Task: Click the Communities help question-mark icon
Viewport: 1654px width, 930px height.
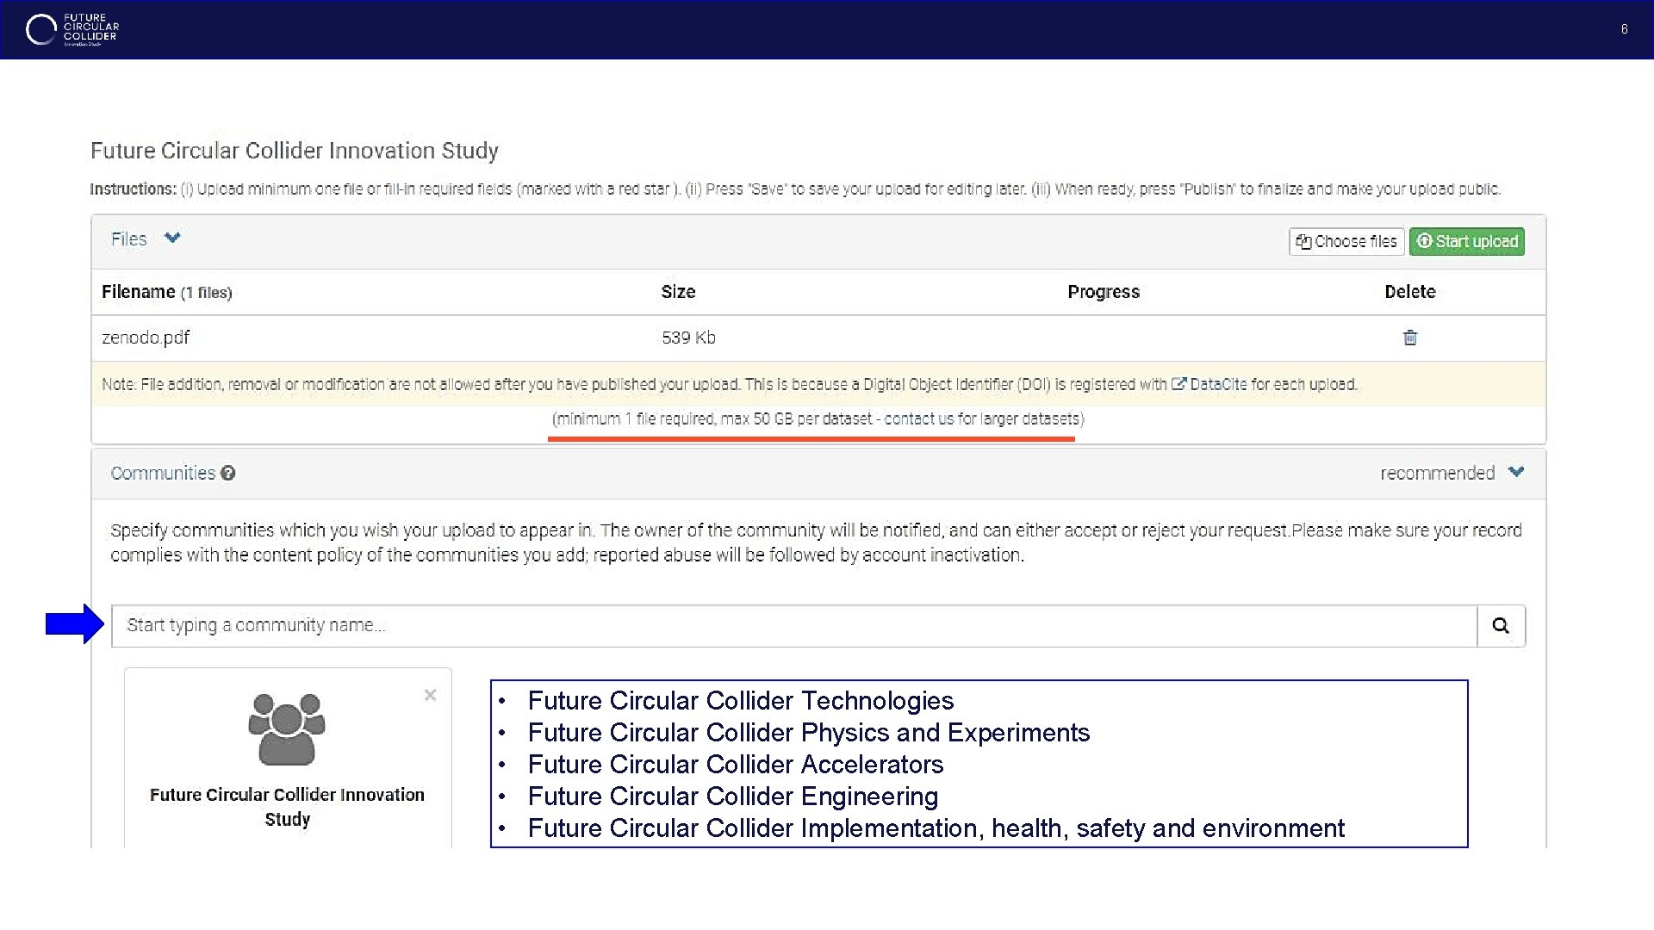Action: 227,473
